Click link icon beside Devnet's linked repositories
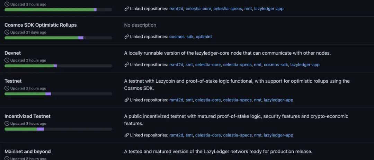 click(x=126, y=65)
